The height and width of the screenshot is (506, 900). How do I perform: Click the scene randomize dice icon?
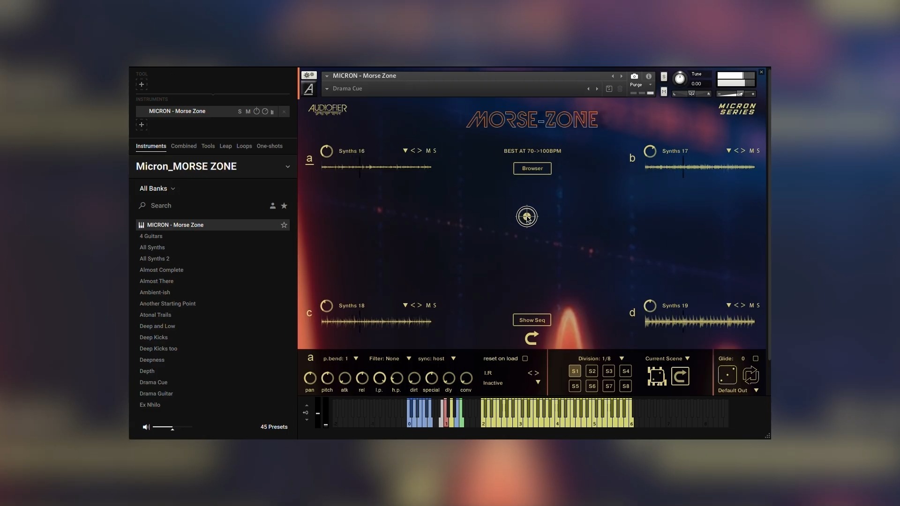(657, 376)
